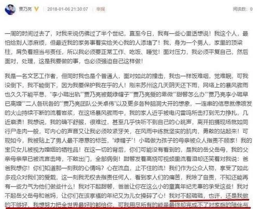The height and width of the screenshot is (209, 259).
Task: Click the sentence 你们知道那一刻我的心情吗
Action: tap(68, 168)
